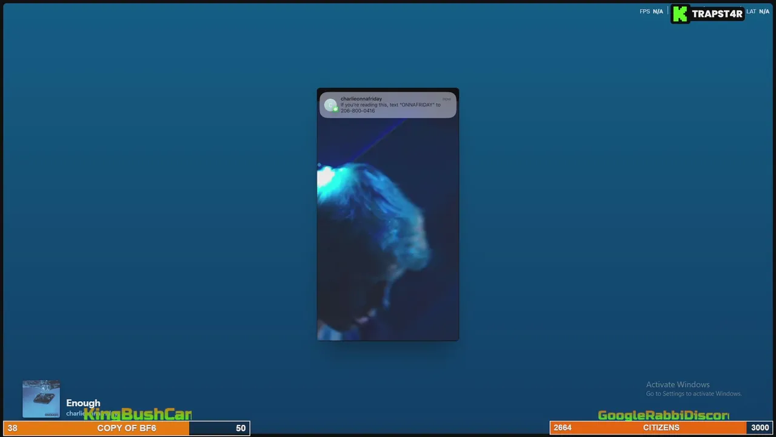Click the charlieonnafriday contact avatar in the notification
Viewport: 776px width, 437px height.
(330, 105)
